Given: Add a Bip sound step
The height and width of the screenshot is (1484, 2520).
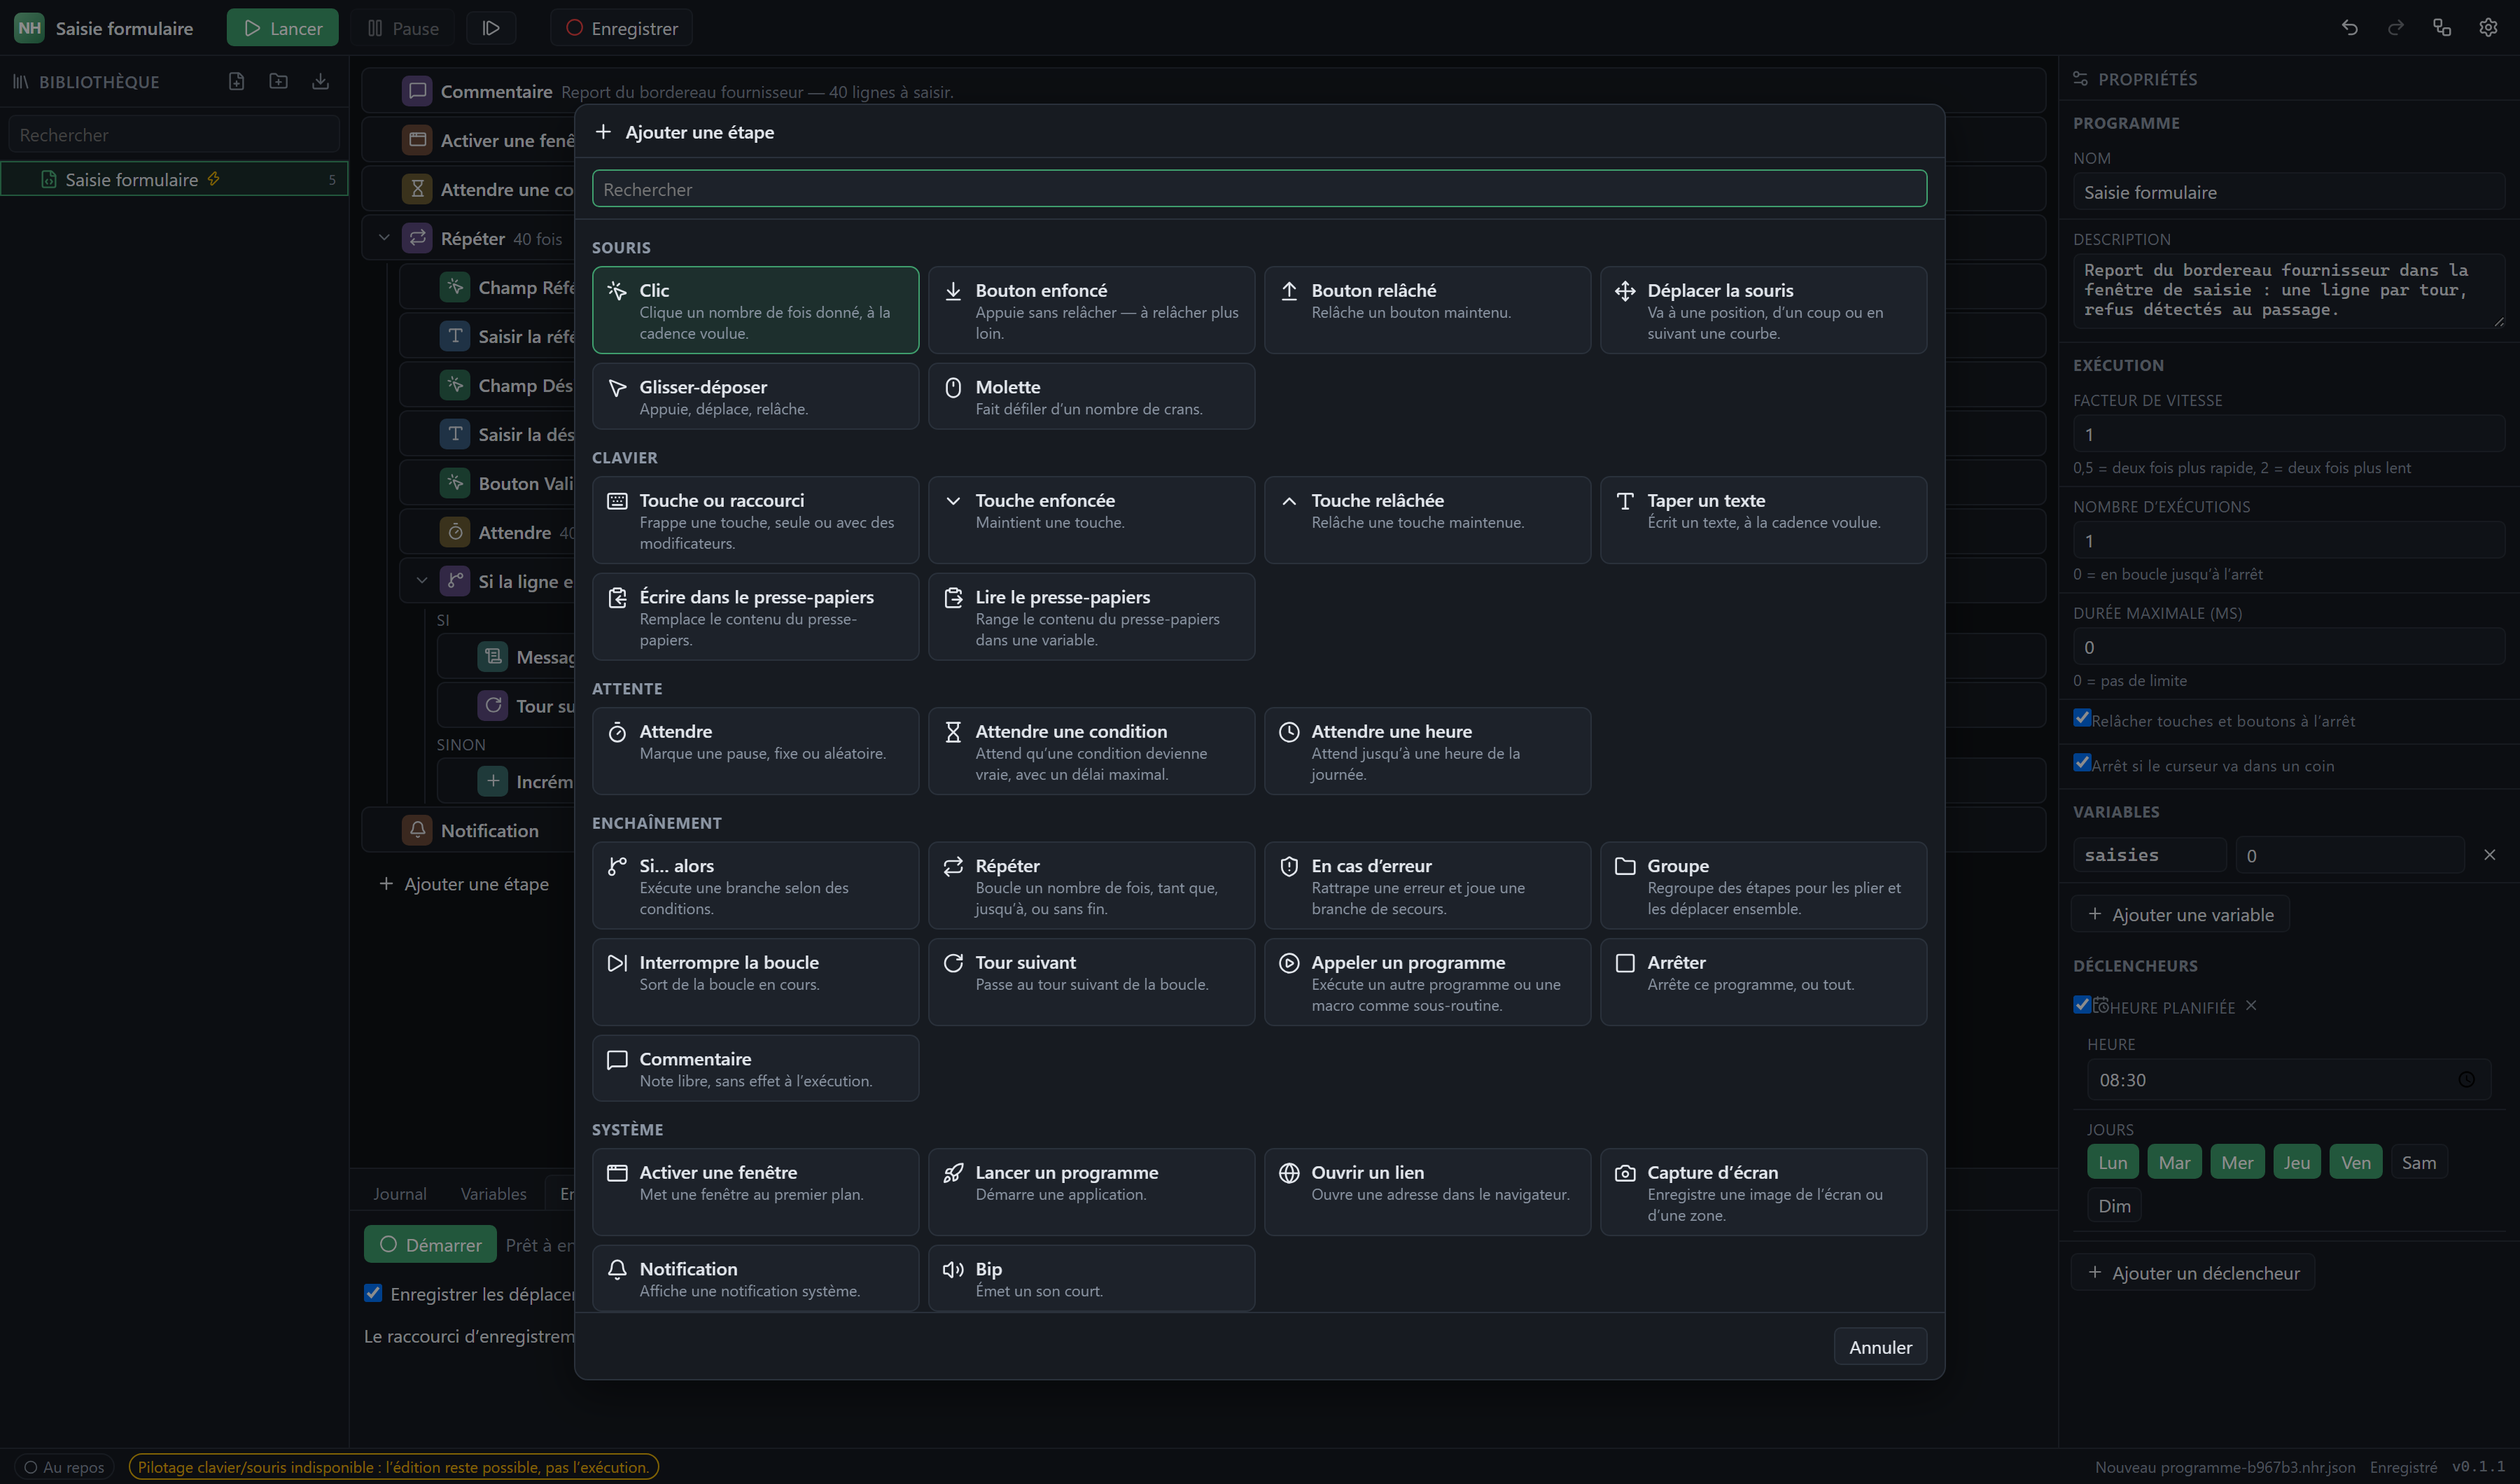Looking at the screenshot, I should tap(1091, 1278).
